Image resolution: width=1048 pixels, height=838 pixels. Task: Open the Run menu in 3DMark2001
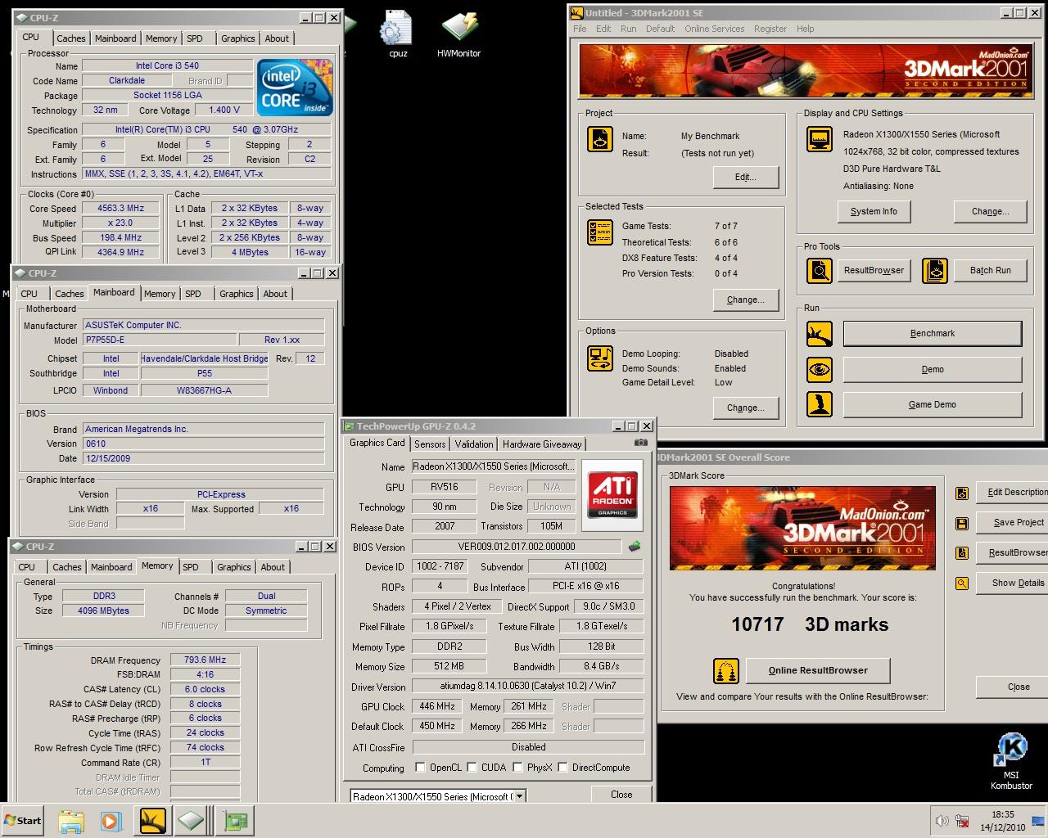pos(628,29)
